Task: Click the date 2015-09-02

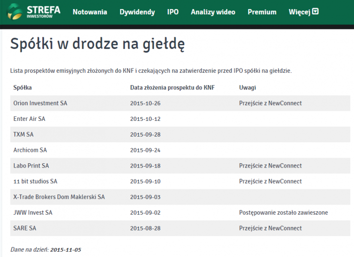Action: coord(146,213)
